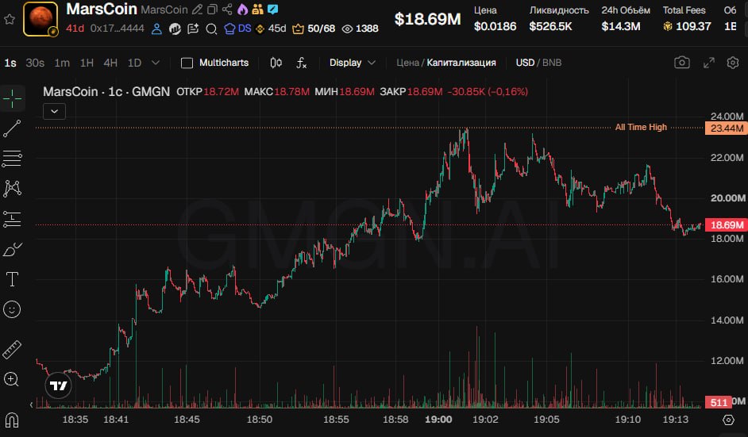
Task: Open time axis settings gear icon
Action: [x=728, y=420]
